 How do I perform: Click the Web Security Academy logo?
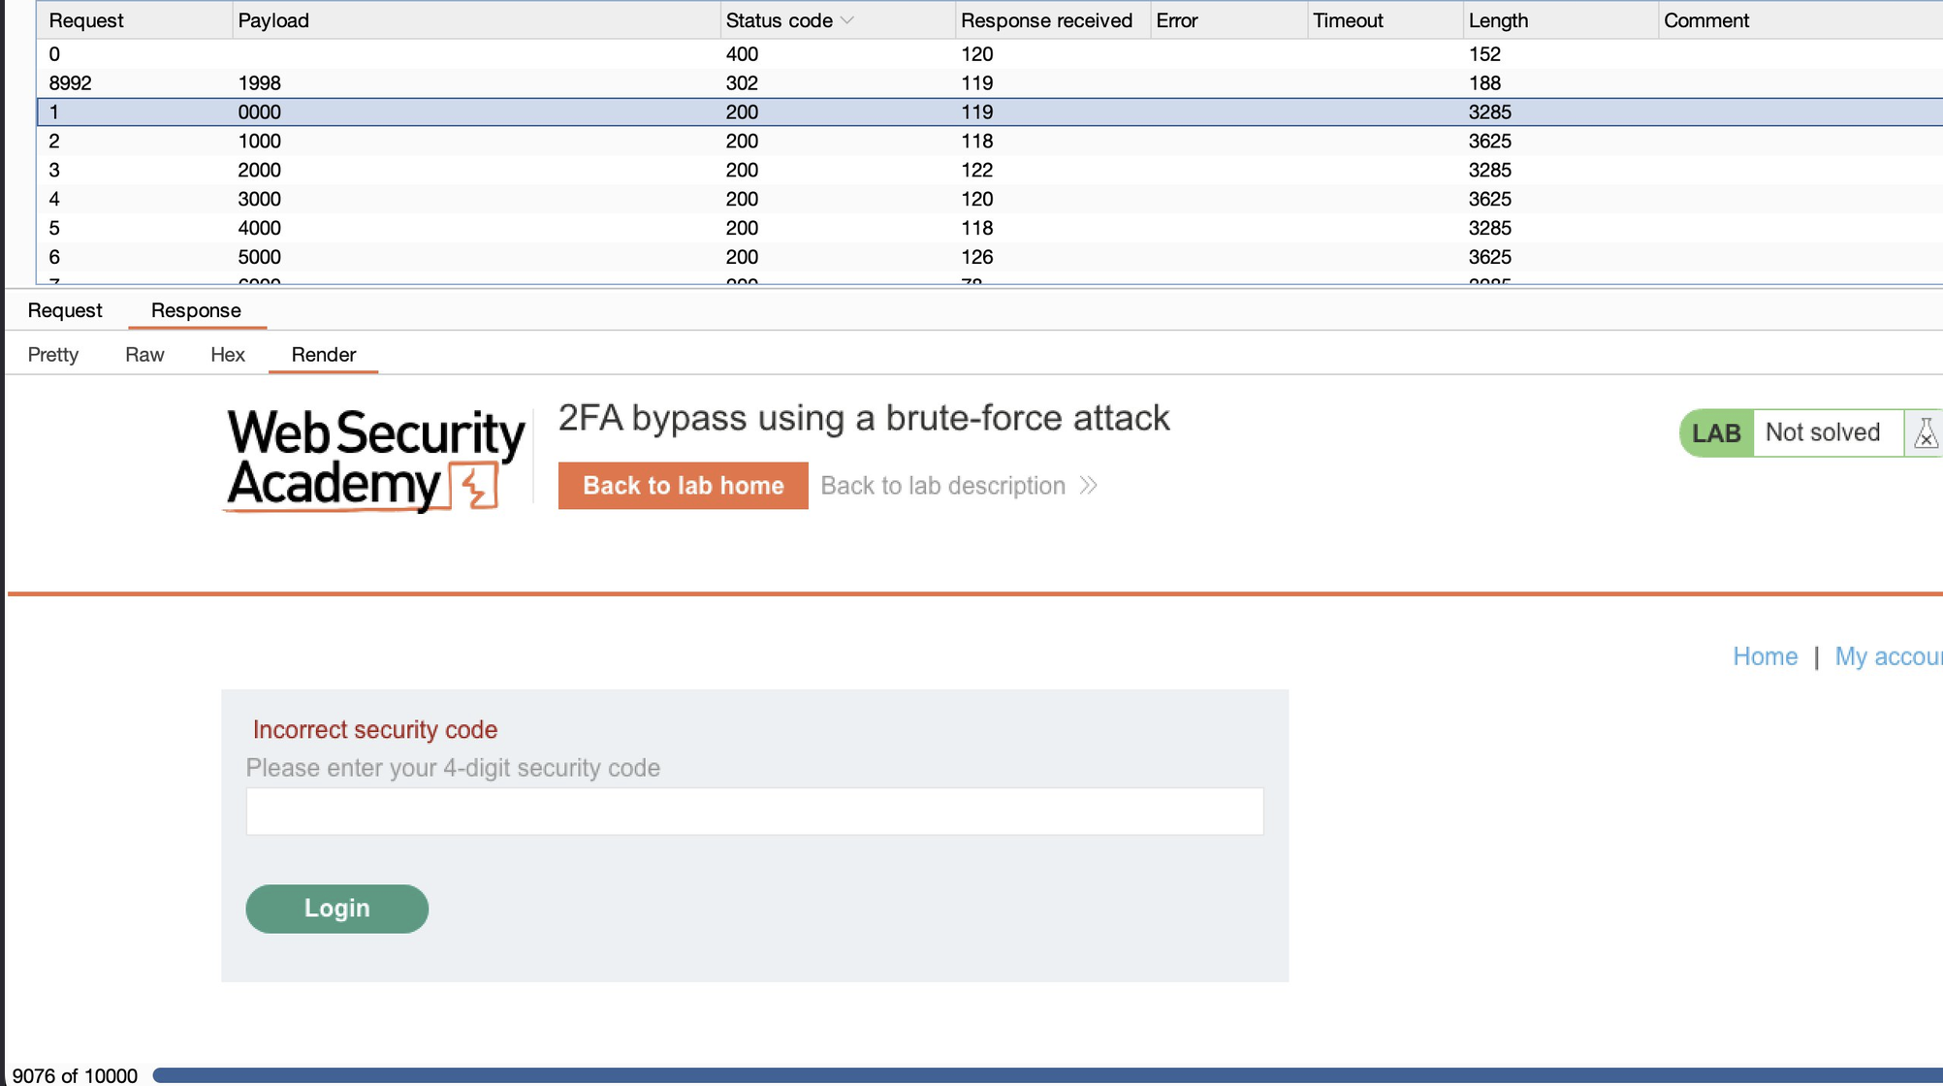pyautogui.click(x=375, y=460)
